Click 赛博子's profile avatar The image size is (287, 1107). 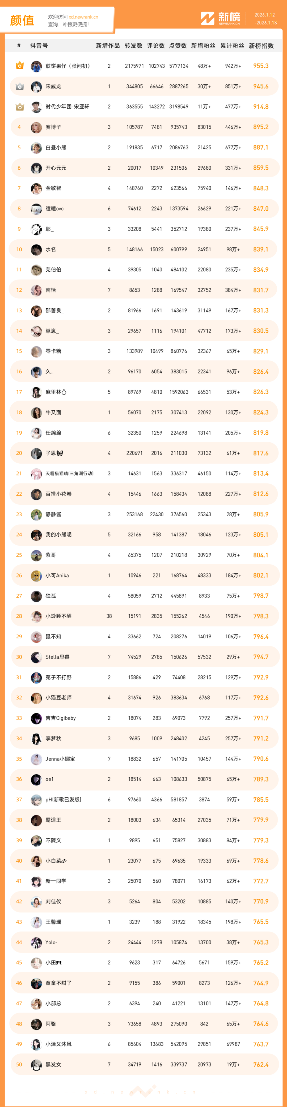36,127
